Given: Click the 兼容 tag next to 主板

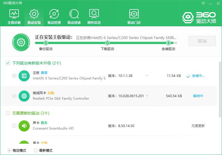Looking at the screenshot, I should click(44, 73).
